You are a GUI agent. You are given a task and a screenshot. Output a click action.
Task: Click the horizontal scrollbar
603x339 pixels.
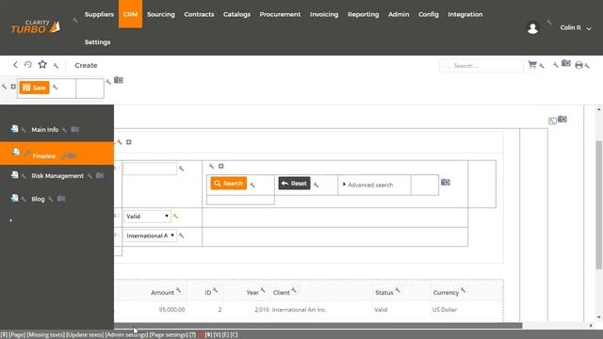tap(318, 326)
